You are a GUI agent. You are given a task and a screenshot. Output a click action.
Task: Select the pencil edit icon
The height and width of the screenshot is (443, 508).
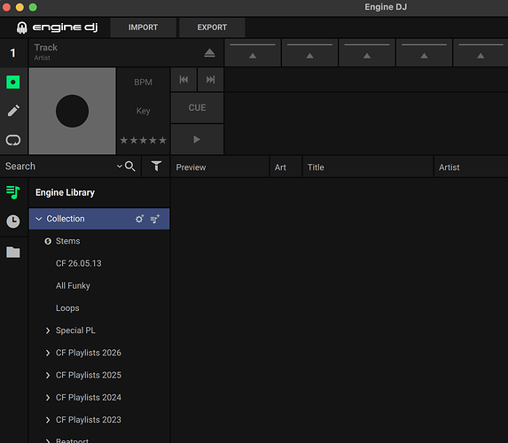pos(13,111)
